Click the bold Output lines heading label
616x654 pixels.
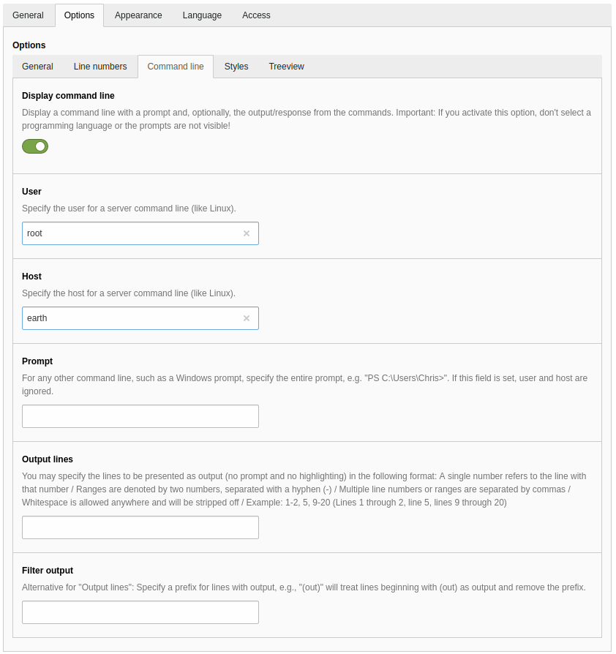48,459
